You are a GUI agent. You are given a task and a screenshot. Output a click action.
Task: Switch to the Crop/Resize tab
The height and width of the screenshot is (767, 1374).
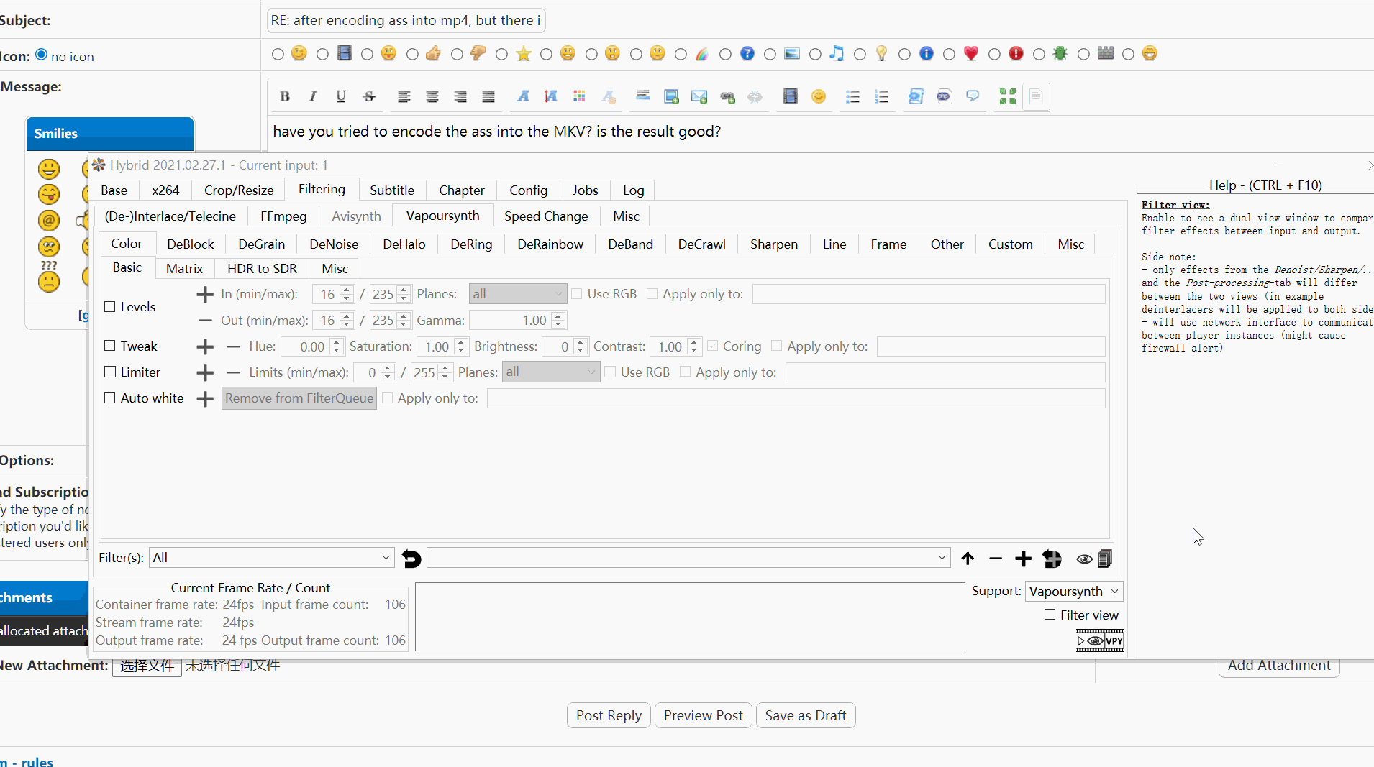click(239, 190)
